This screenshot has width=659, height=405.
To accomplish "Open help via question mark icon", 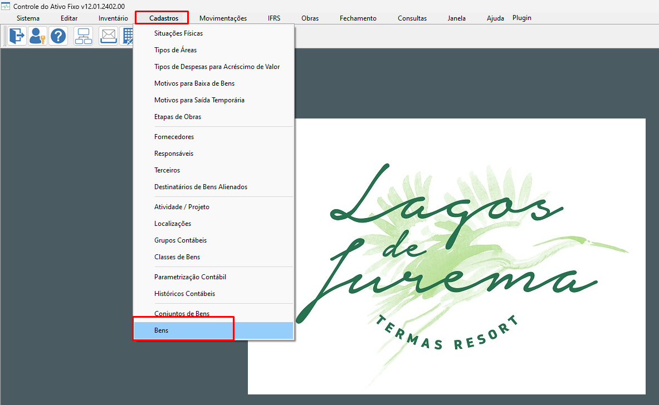I will pos(58,36).
